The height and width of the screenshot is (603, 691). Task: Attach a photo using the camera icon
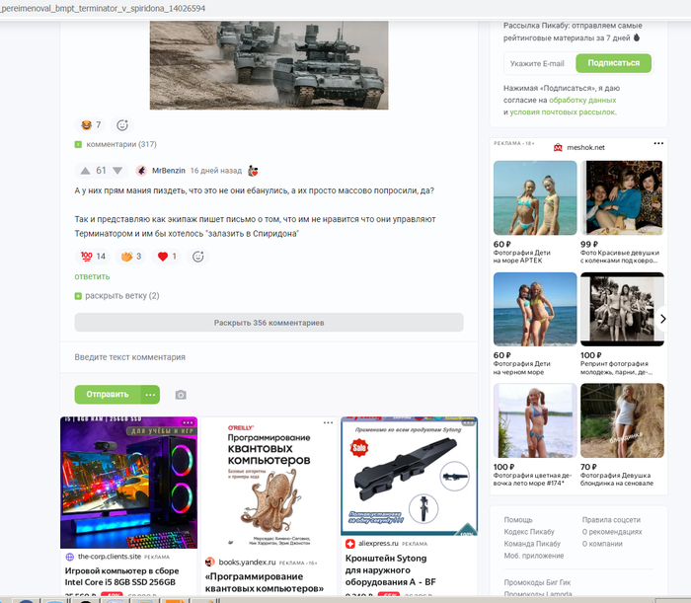[181, 395]
